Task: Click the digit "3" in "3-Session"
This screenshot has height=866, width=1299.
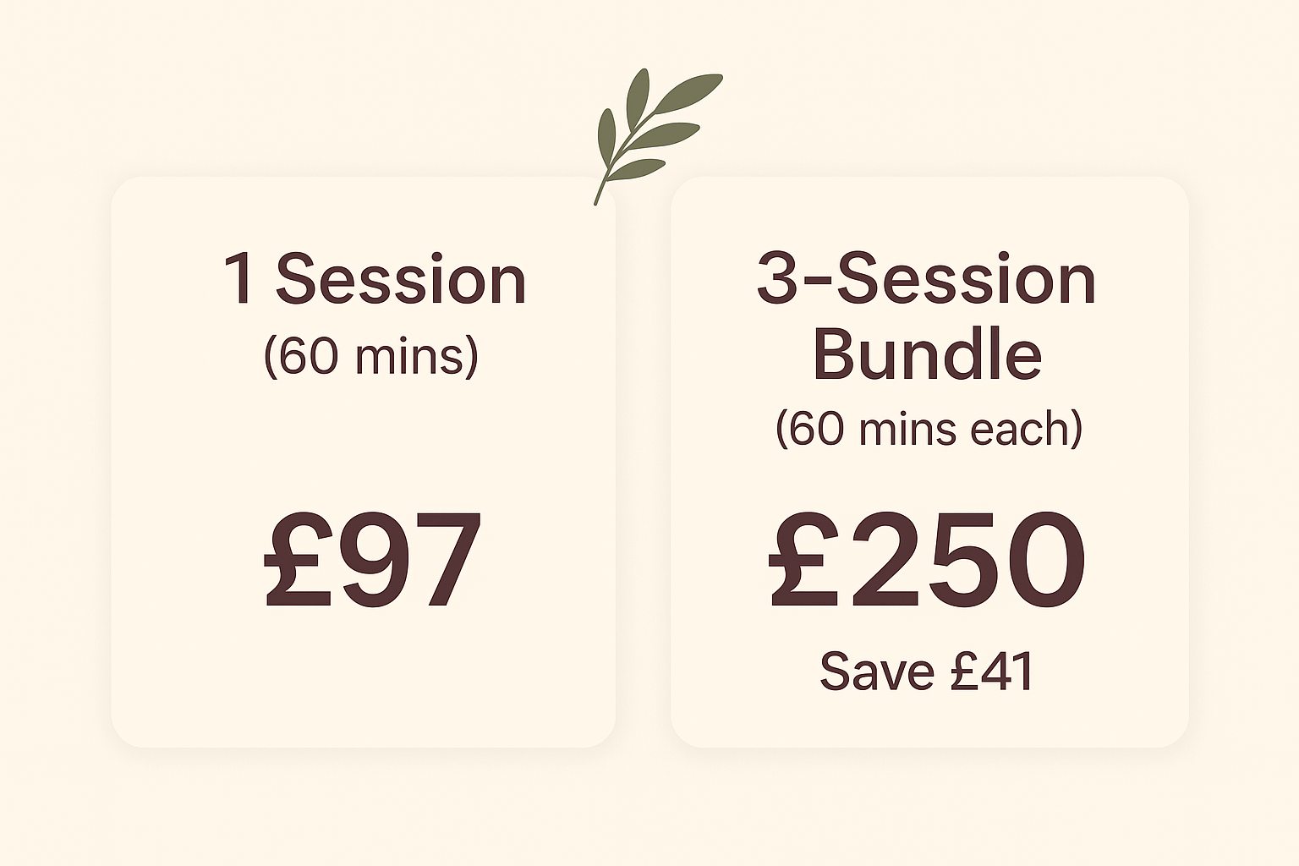Action: click(778, 279)
